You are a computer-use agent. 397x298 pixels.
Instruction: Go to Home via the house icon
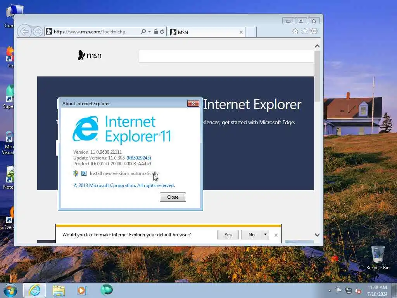click(x=295, y=31)
